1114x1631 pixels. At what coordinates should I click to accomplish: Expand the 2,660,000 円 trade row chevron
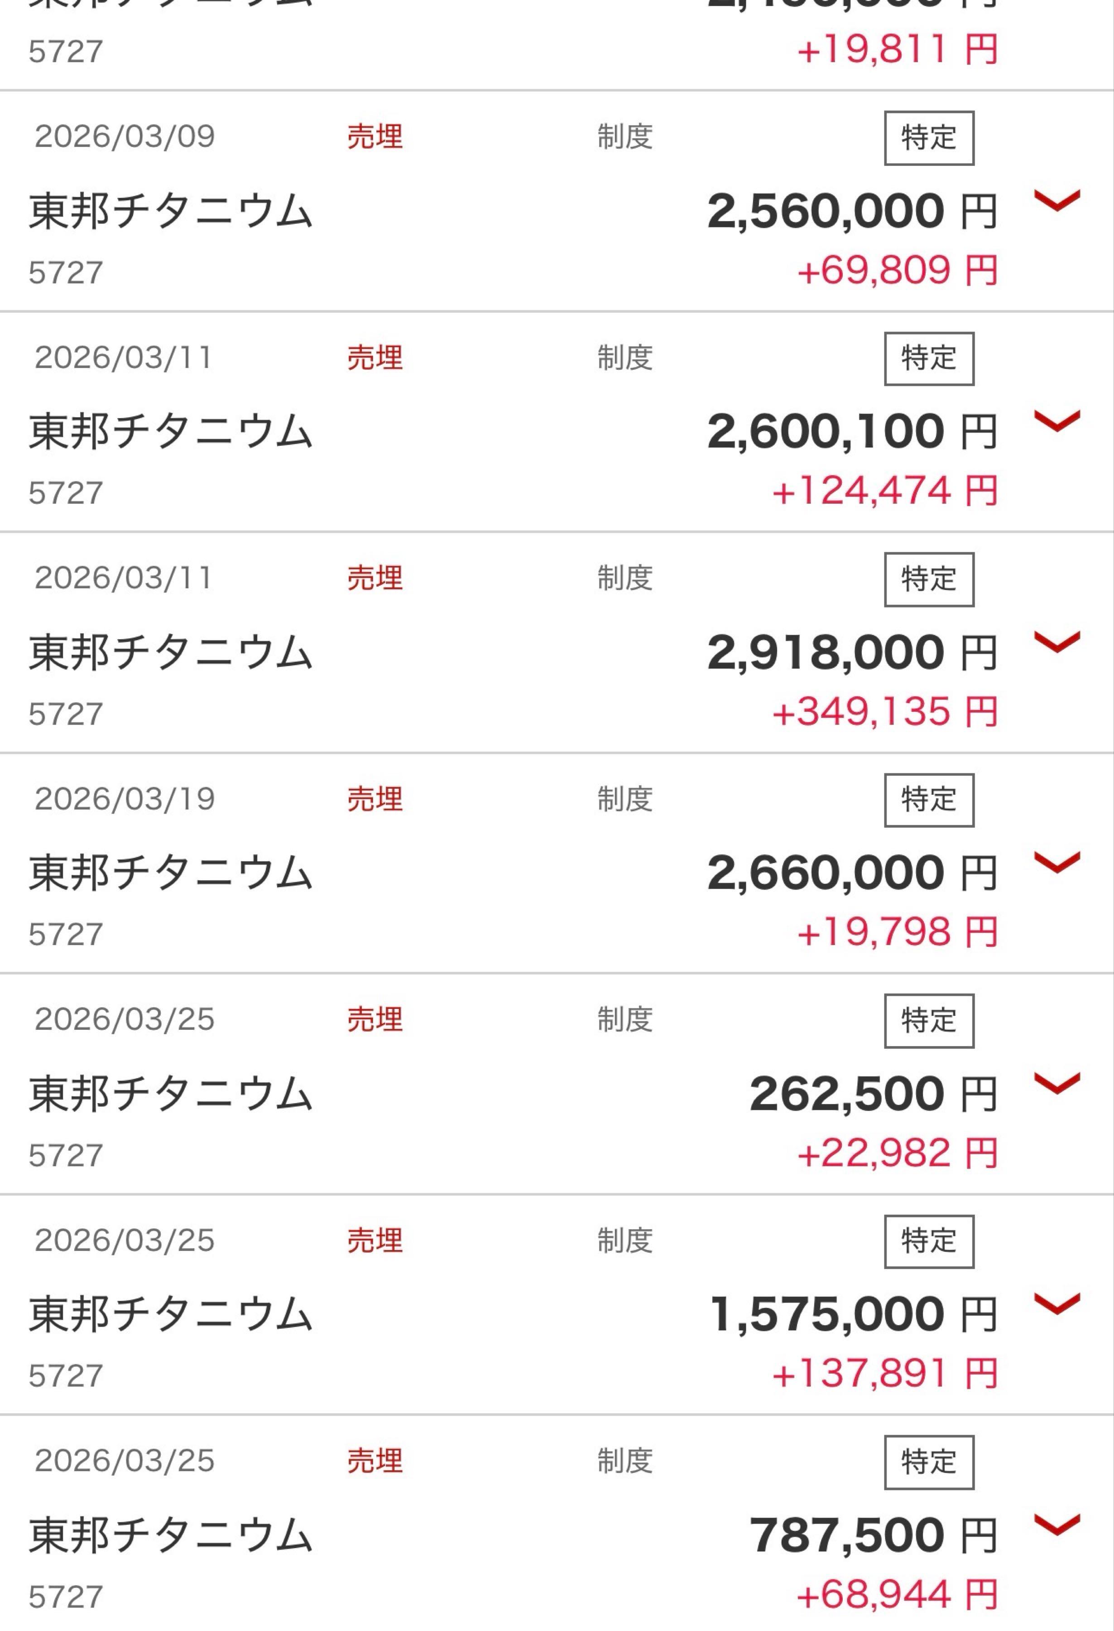pos(1056,863)
